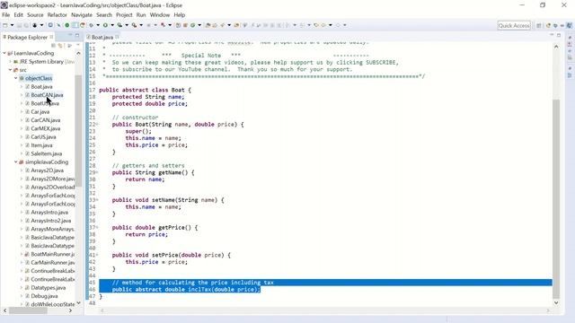The height and width of the screenshot is (323, 575).
Task: Click the New Java Class toolbar icon
Action: click(x=192, y=25)
